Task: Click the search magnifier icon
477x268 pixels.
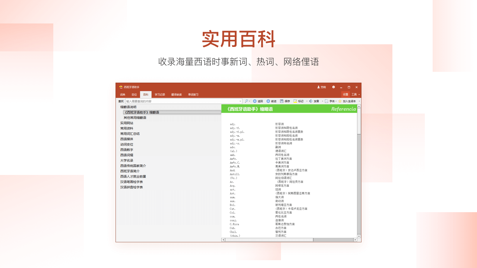Action: (x=246, y=101)
